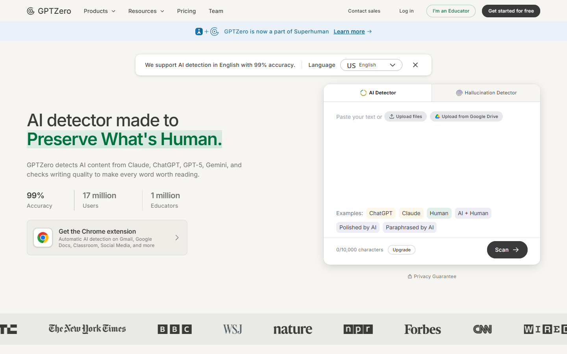The image size is (567, 354).
Task: Click the Log in link
Action: coord(406,11)
